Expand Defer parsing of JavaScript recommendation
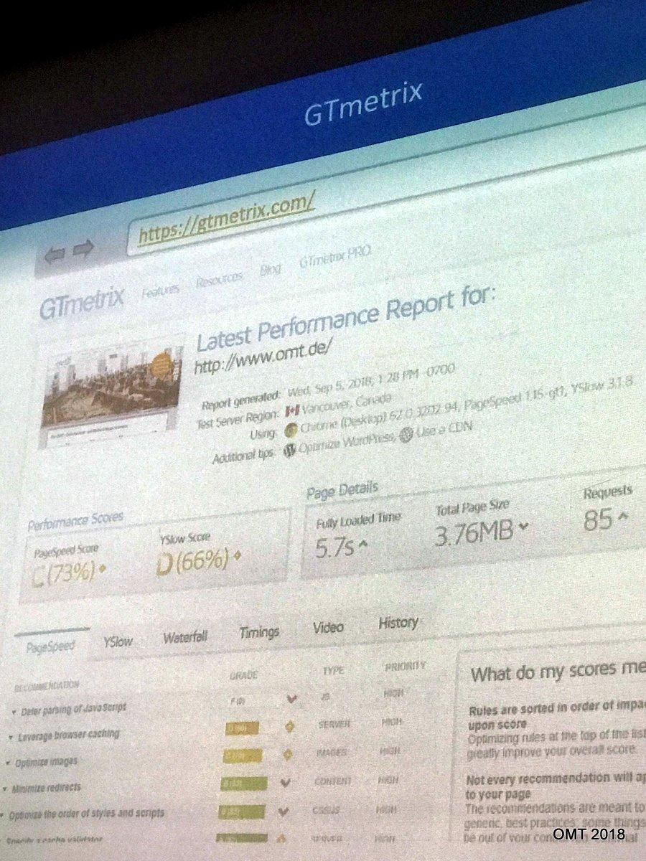This screenshot has width=646, height=861. tap(70, 708)
